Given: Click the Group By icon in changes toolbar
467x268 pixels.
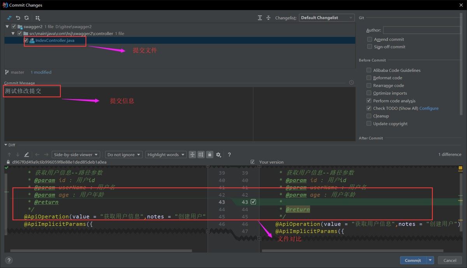Looking at the screenshot, I should 37,18.
